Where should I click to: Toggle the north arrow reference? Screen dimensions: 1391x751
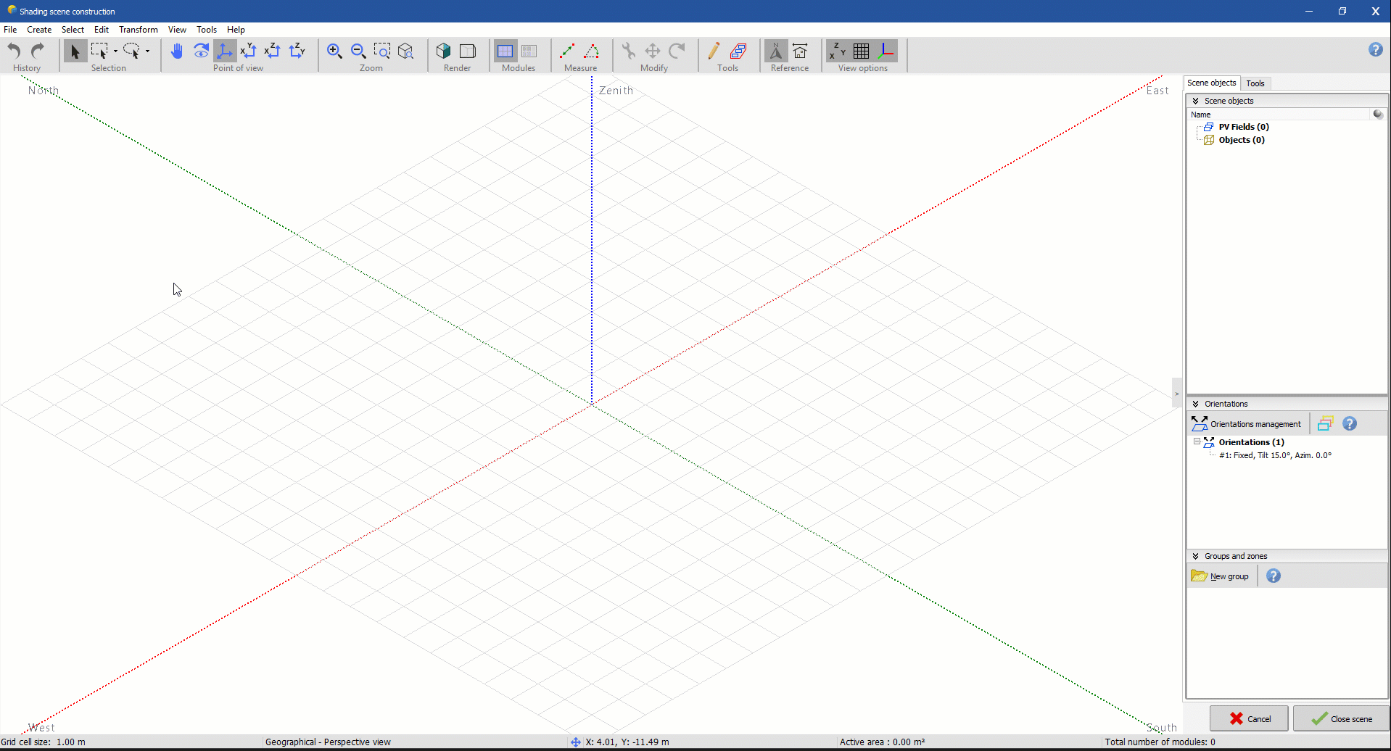click(x=776, y=51)
